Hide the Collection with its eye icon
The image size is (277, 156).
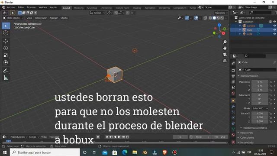point(274,22)
